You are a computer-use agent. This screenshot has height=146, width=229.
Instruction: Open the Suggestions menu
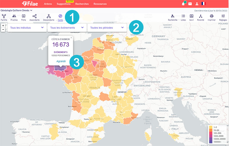tap(64, 4)
